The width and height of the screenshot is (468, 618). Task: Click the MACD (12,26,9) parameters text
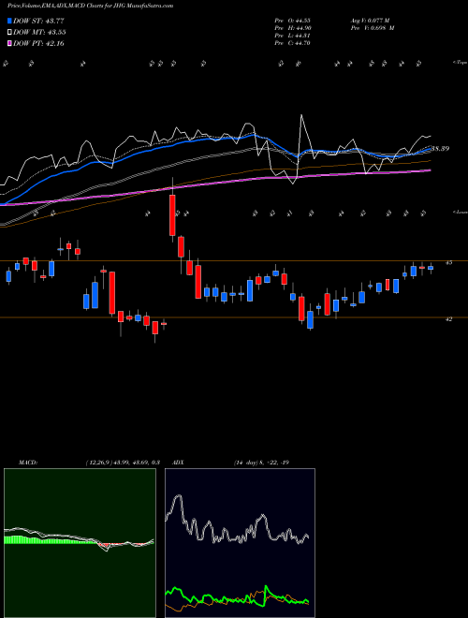coord(123,463)
